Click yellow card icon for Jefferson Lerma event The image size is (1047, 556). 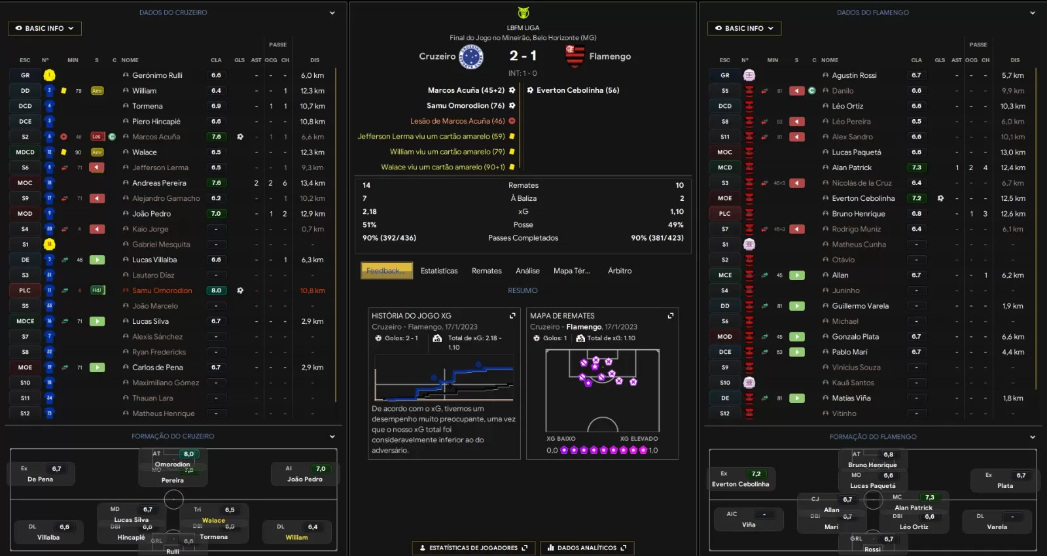(x=512, y=136)
